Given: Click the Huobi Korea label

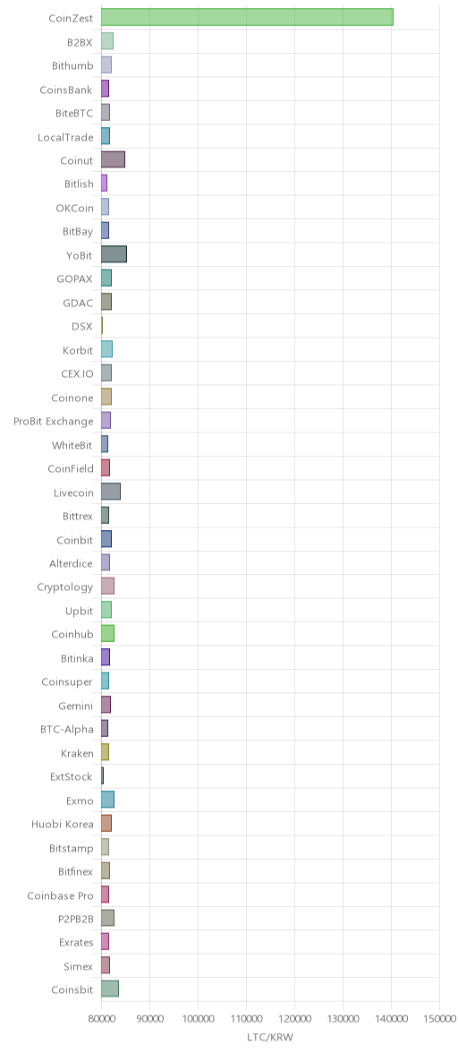Looking at the screenshot, I should pos(63,824).
